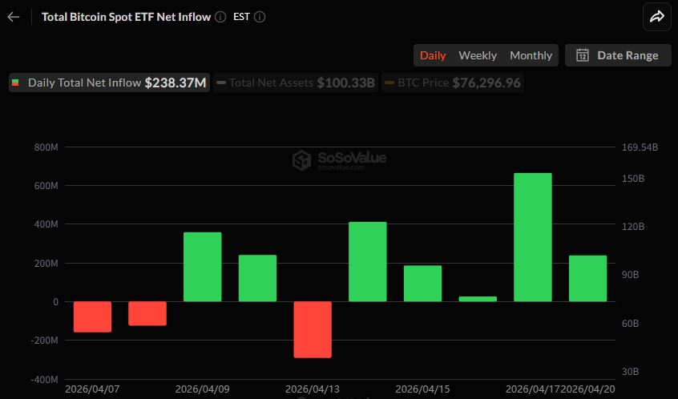The image size is (678, 399).
Task: Click the red-green Daily Net Inflow legend icon
Action: click(x=15, y=83)
